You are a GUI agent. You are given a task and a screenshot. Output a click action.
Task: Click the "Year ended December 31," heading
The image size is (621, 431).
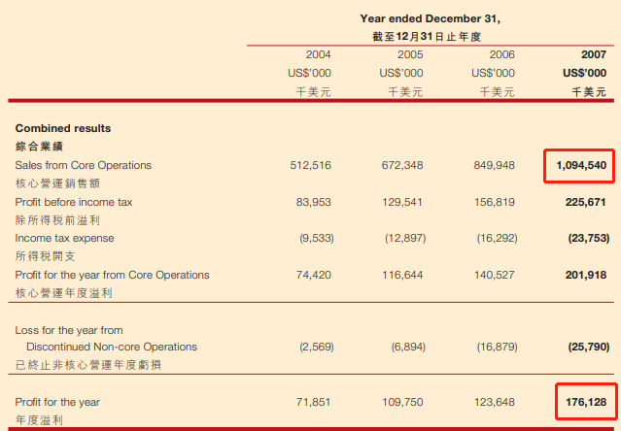[431, 17]
